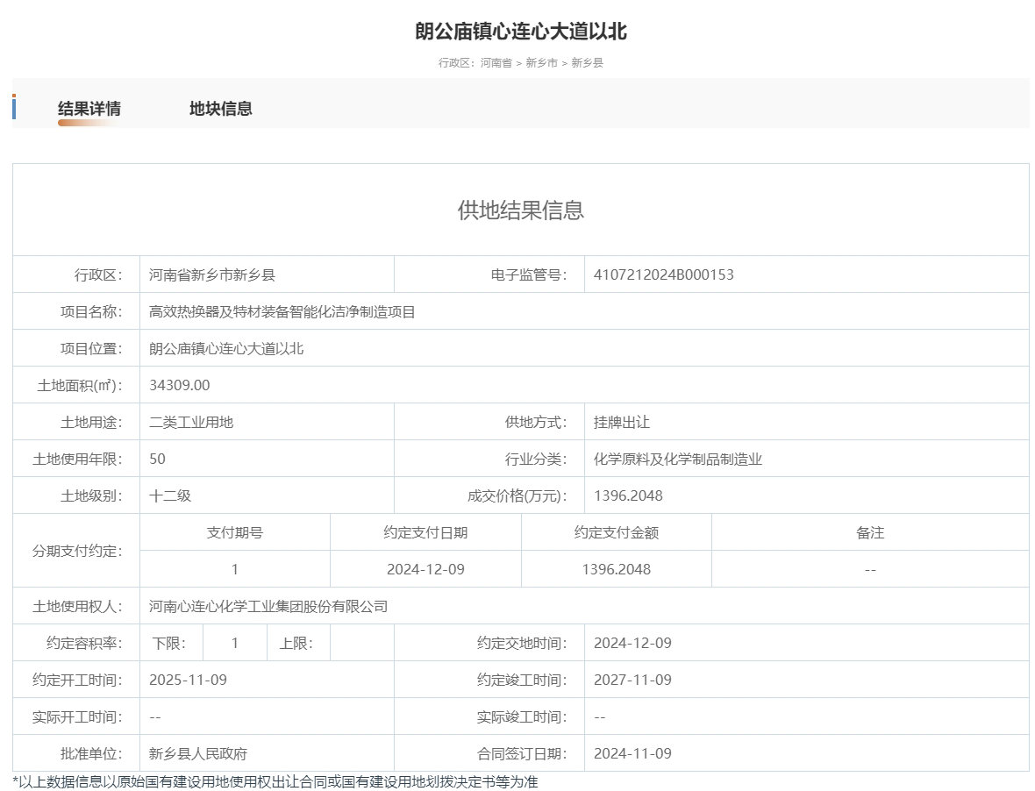Click the 新乡市 breadcrumb link
The image size is (1035, 791).
[541, 62]
